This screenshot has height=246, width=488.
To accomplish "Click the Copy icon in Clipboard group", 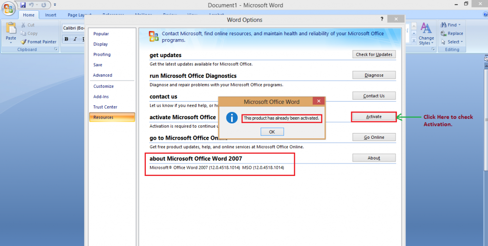I will (x=23, y=33).
